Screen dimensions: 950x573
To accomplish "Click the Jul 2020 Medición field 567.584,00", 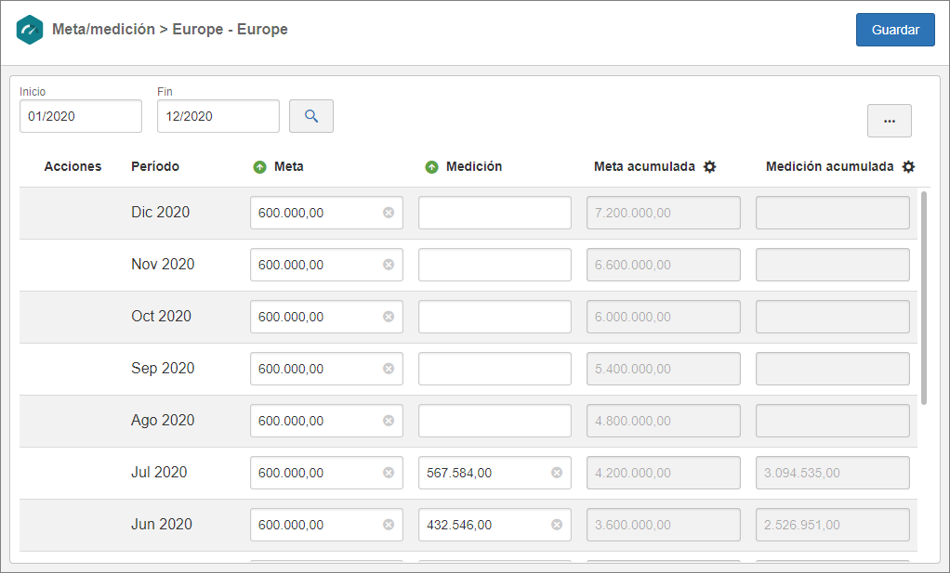I will [x=495, y=473].
